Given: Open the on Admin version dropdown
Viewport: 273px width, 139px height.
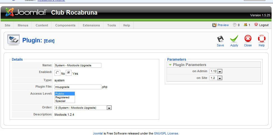Looking at the screenshot, I should click(x=216, y=71).
